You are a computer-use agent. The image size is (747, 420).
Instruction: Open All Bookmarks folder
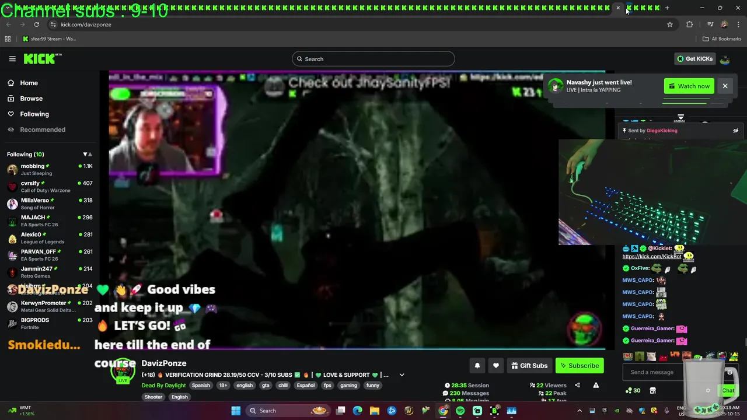[722, 39]
